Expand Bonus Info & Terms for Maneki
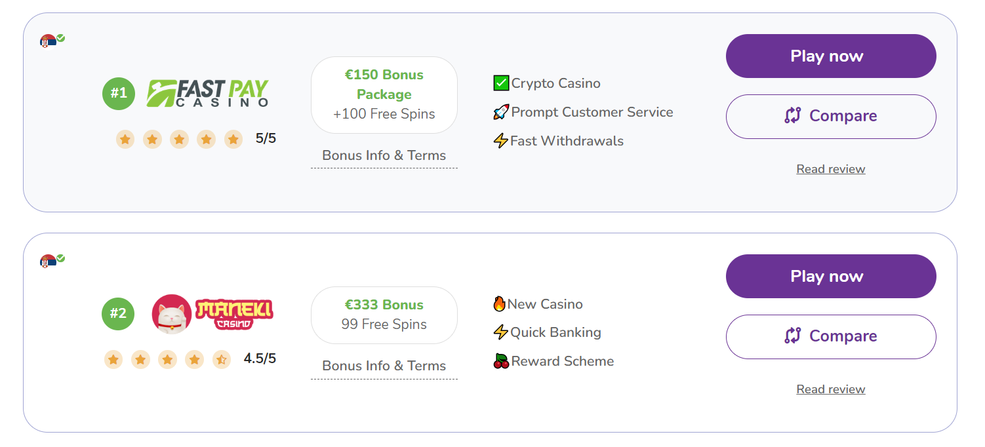Screen dimensions: 985x447 384,366
